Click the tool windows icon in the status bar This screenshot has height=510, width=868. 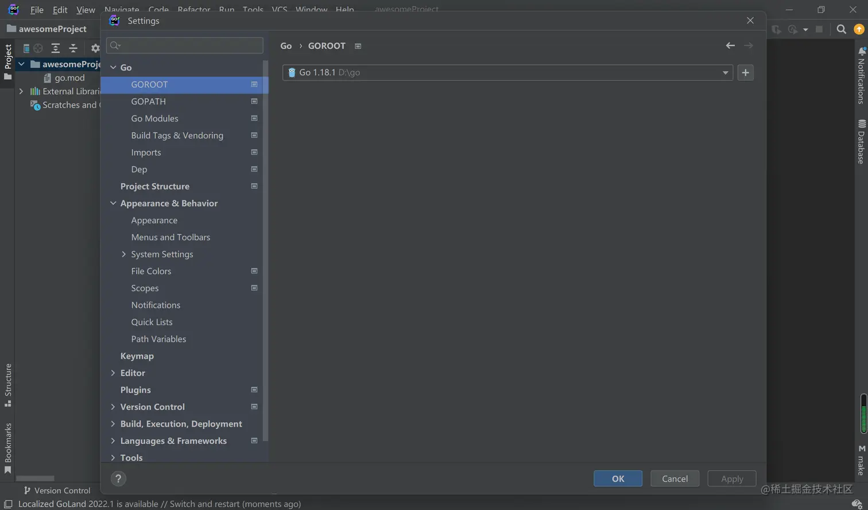tap(8, 504)
